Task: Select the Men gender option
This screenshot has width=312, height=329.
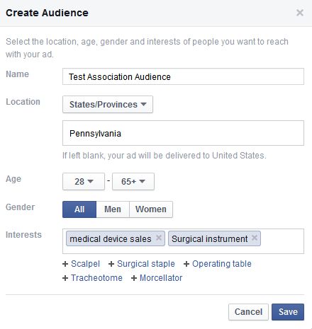Action: (x=113, y=209)
